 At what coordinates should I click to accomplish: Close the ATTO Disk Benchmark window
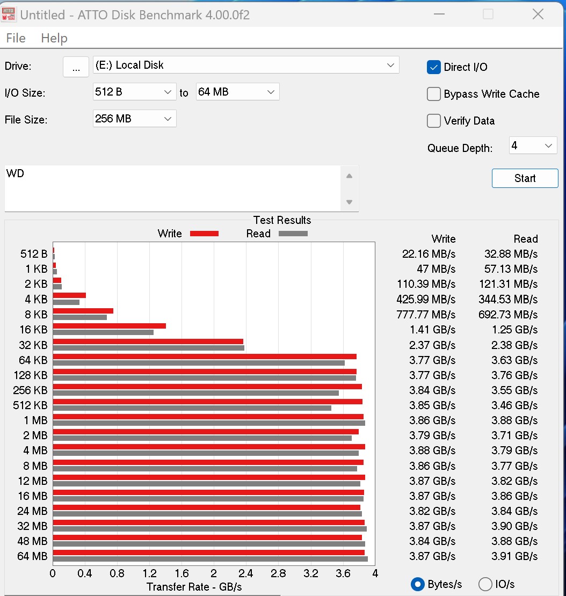click(538, 14)
